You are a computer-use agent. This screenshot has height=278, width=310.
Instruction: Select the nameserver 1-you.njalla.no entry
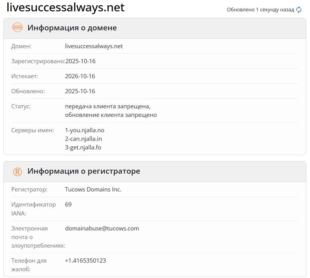click(x=84, y=130)
